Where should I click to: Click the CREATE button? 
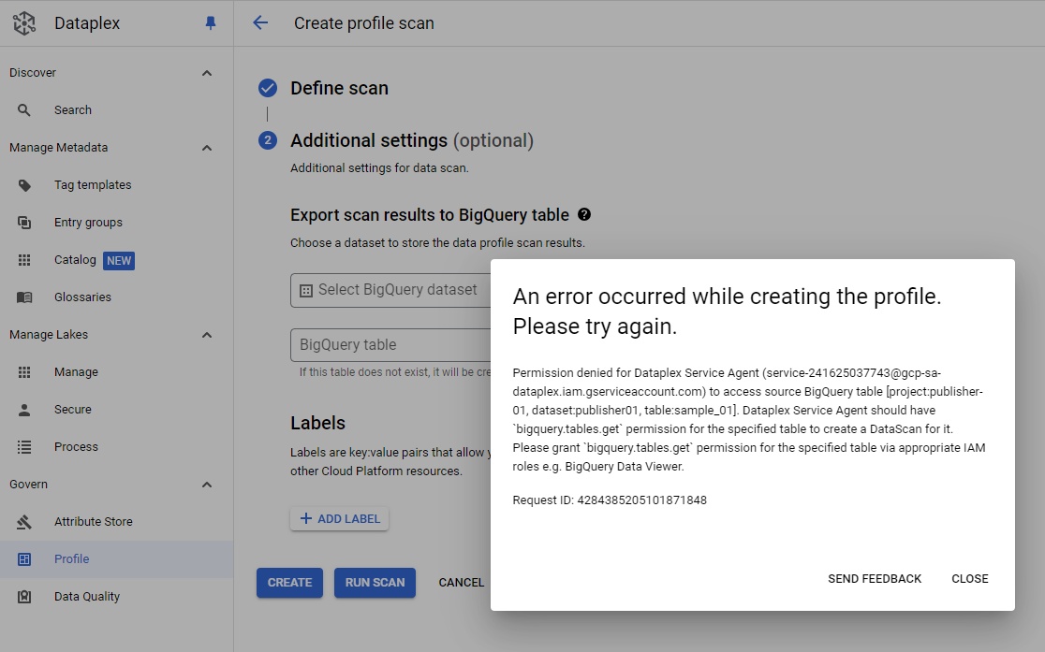coord(290,583)
